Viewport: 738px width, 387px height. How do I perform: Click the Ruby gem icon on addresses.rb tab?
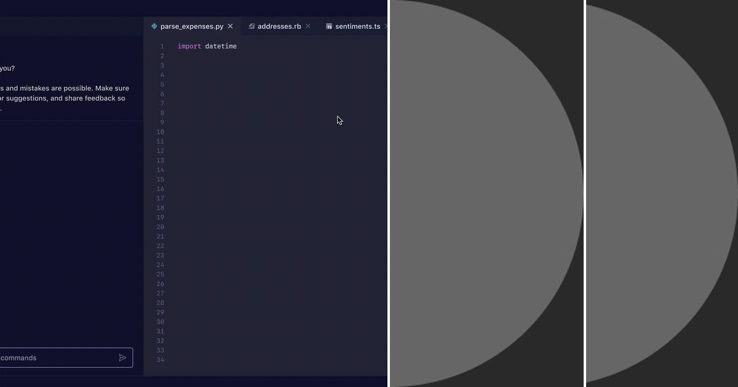pyautogui.click(x=251, y=26)
